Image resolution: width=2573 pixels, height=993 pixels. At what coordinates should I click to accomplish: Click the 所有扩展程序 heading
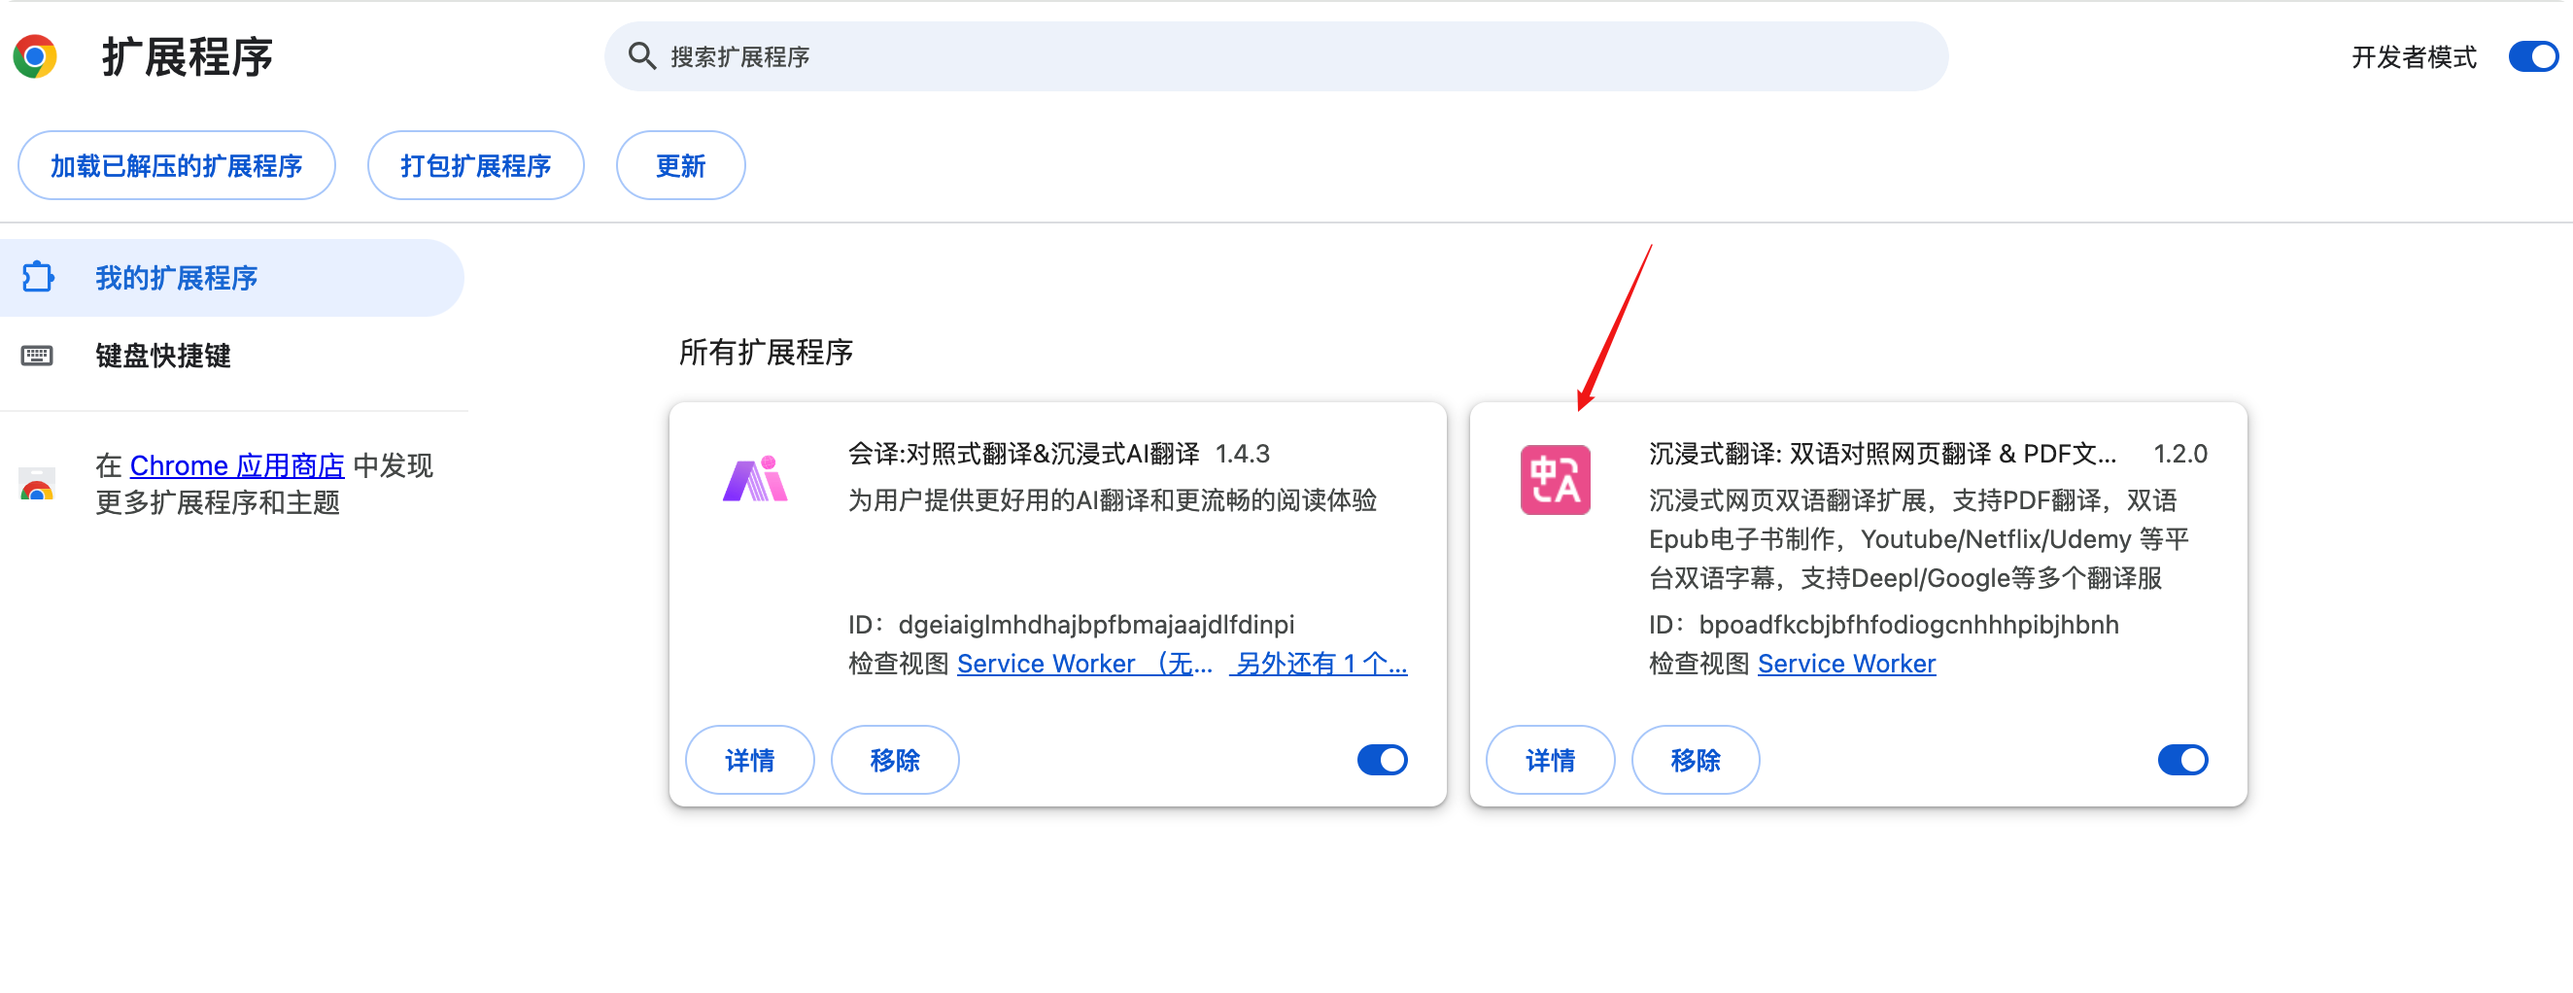click(x=766, y=352)
